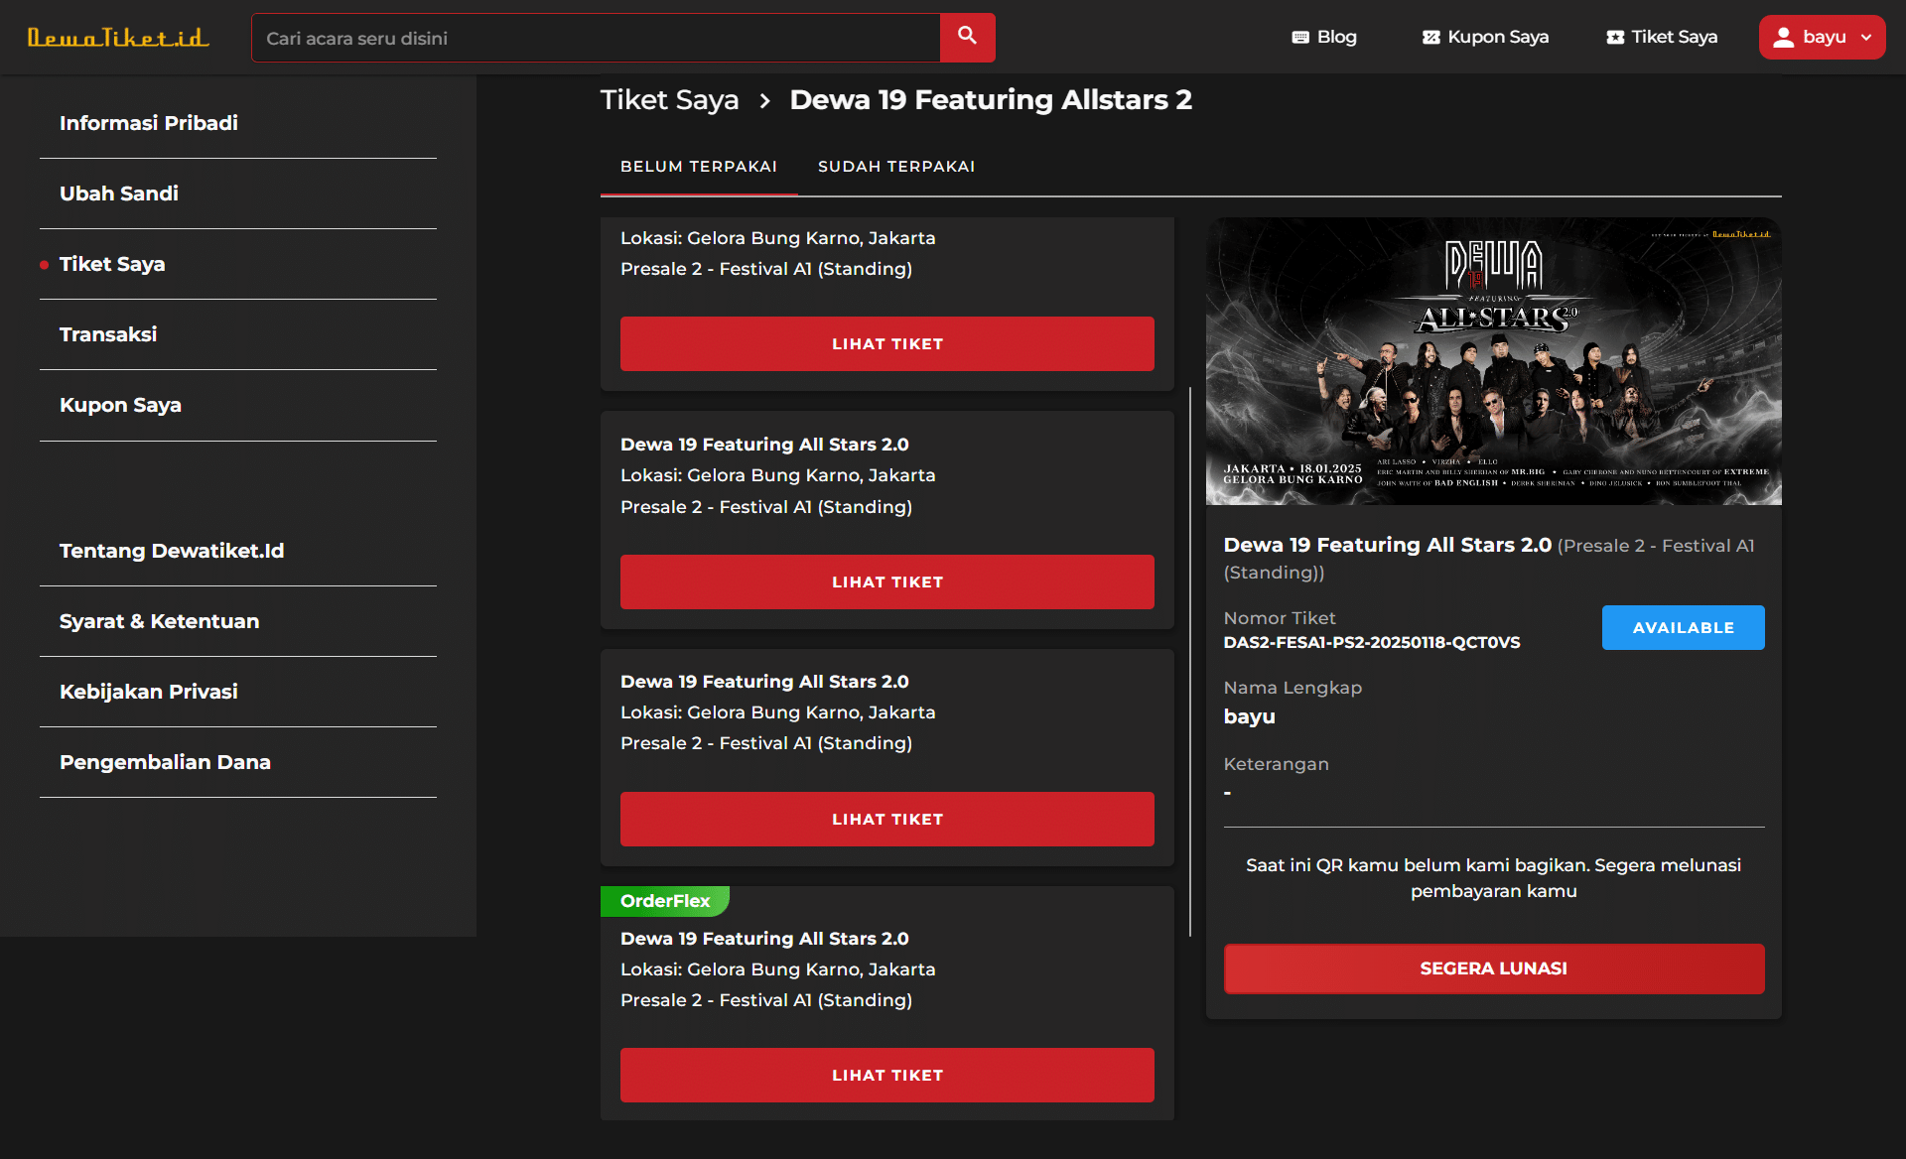This screenshot has width=1906, height=1159.
Task: Click the blue AVAILABLE status button
Action: pos(1684,628)
